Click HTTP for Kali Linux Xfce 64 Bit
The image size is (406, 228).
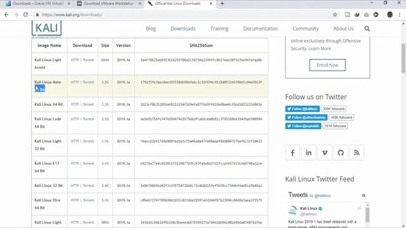75,200
